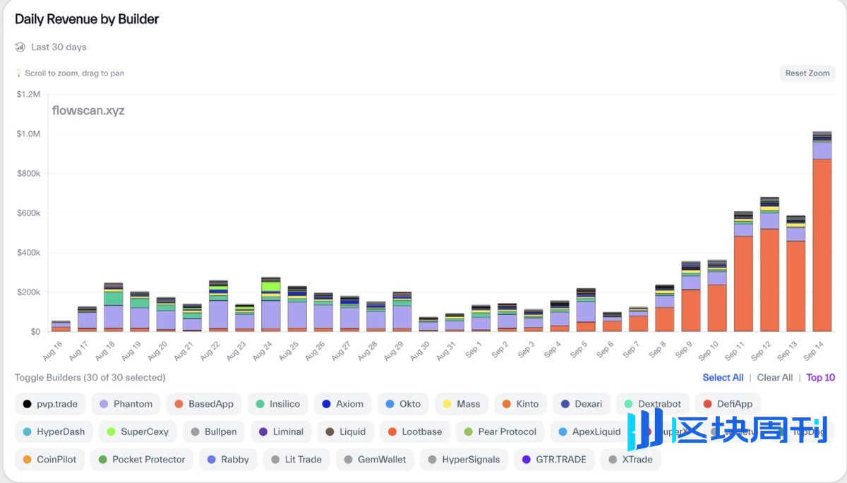Toggle the Pear Protocol builder chip
847x483 pixels.
click(500, 431)
